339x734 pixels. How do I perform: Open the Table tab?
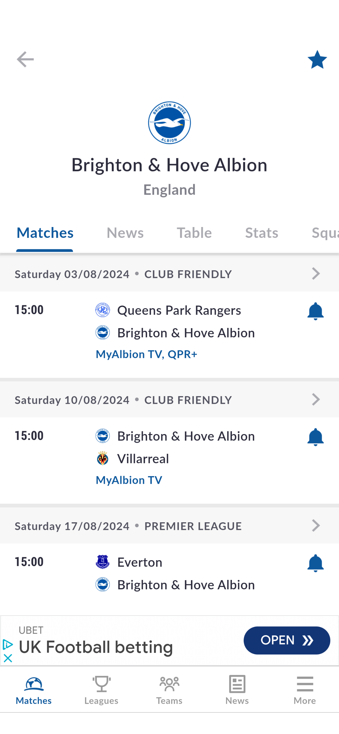[194, 233]
